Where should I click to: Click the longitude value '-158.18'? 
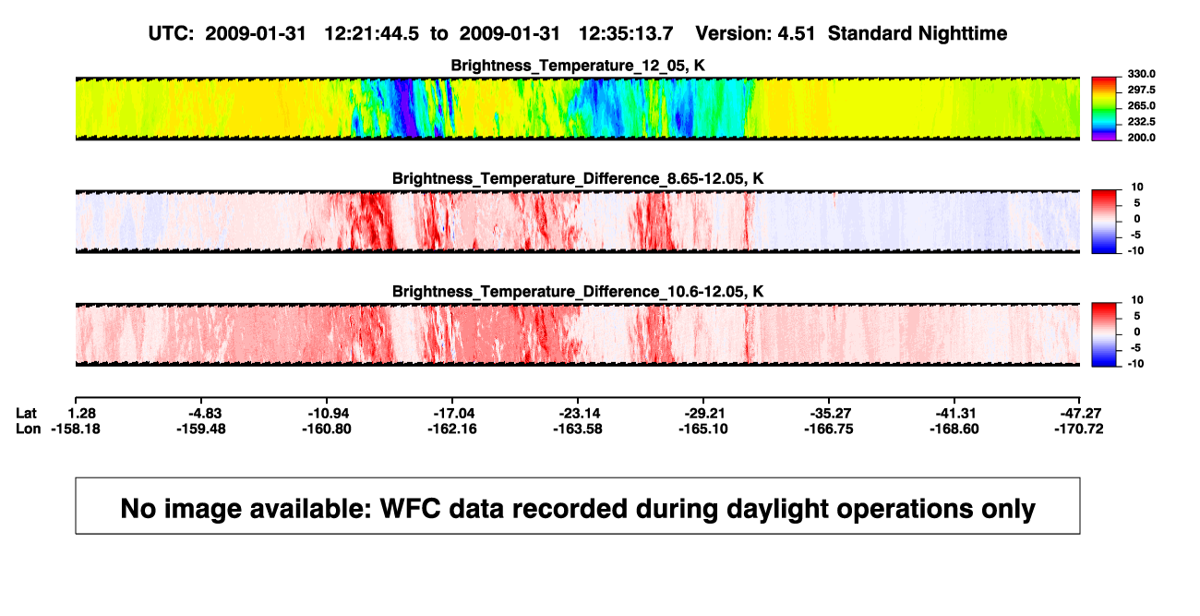[74, 429]
